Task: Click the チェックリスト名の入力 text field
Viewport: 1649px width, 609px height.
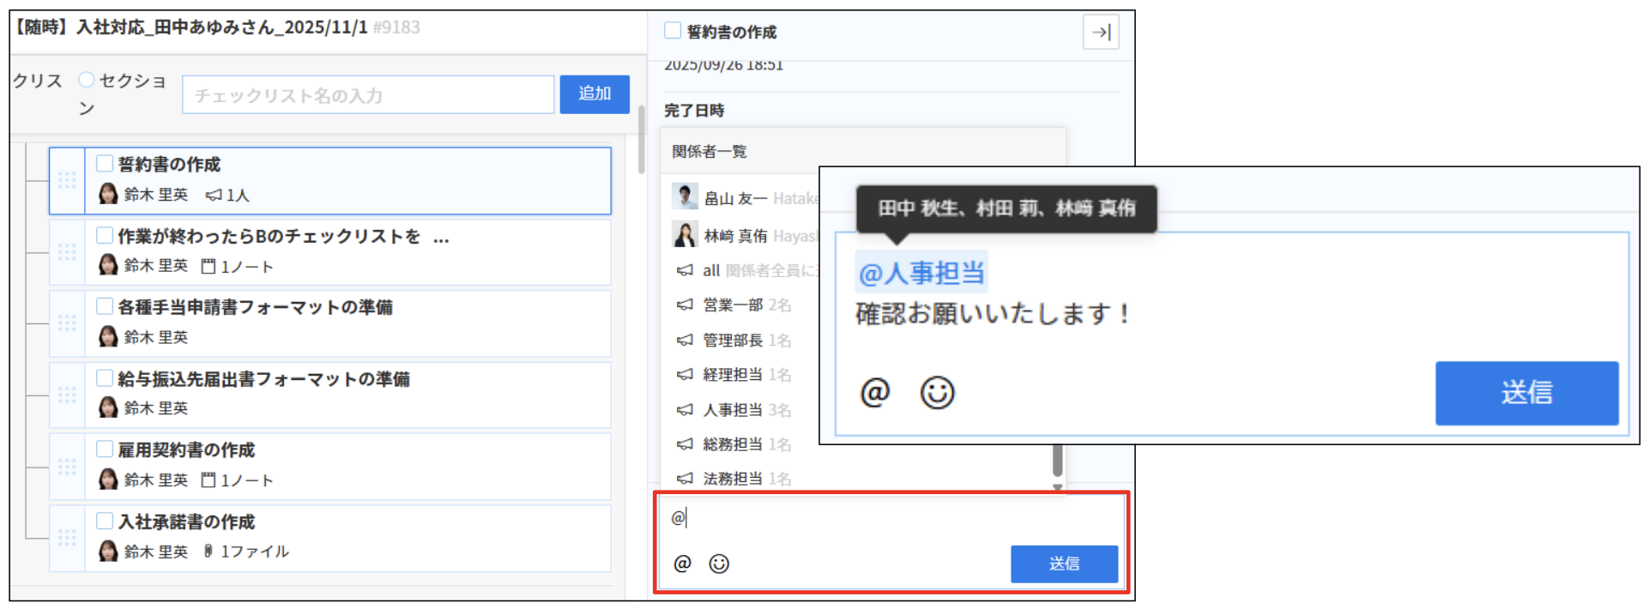Action: [x=367, y=95]
